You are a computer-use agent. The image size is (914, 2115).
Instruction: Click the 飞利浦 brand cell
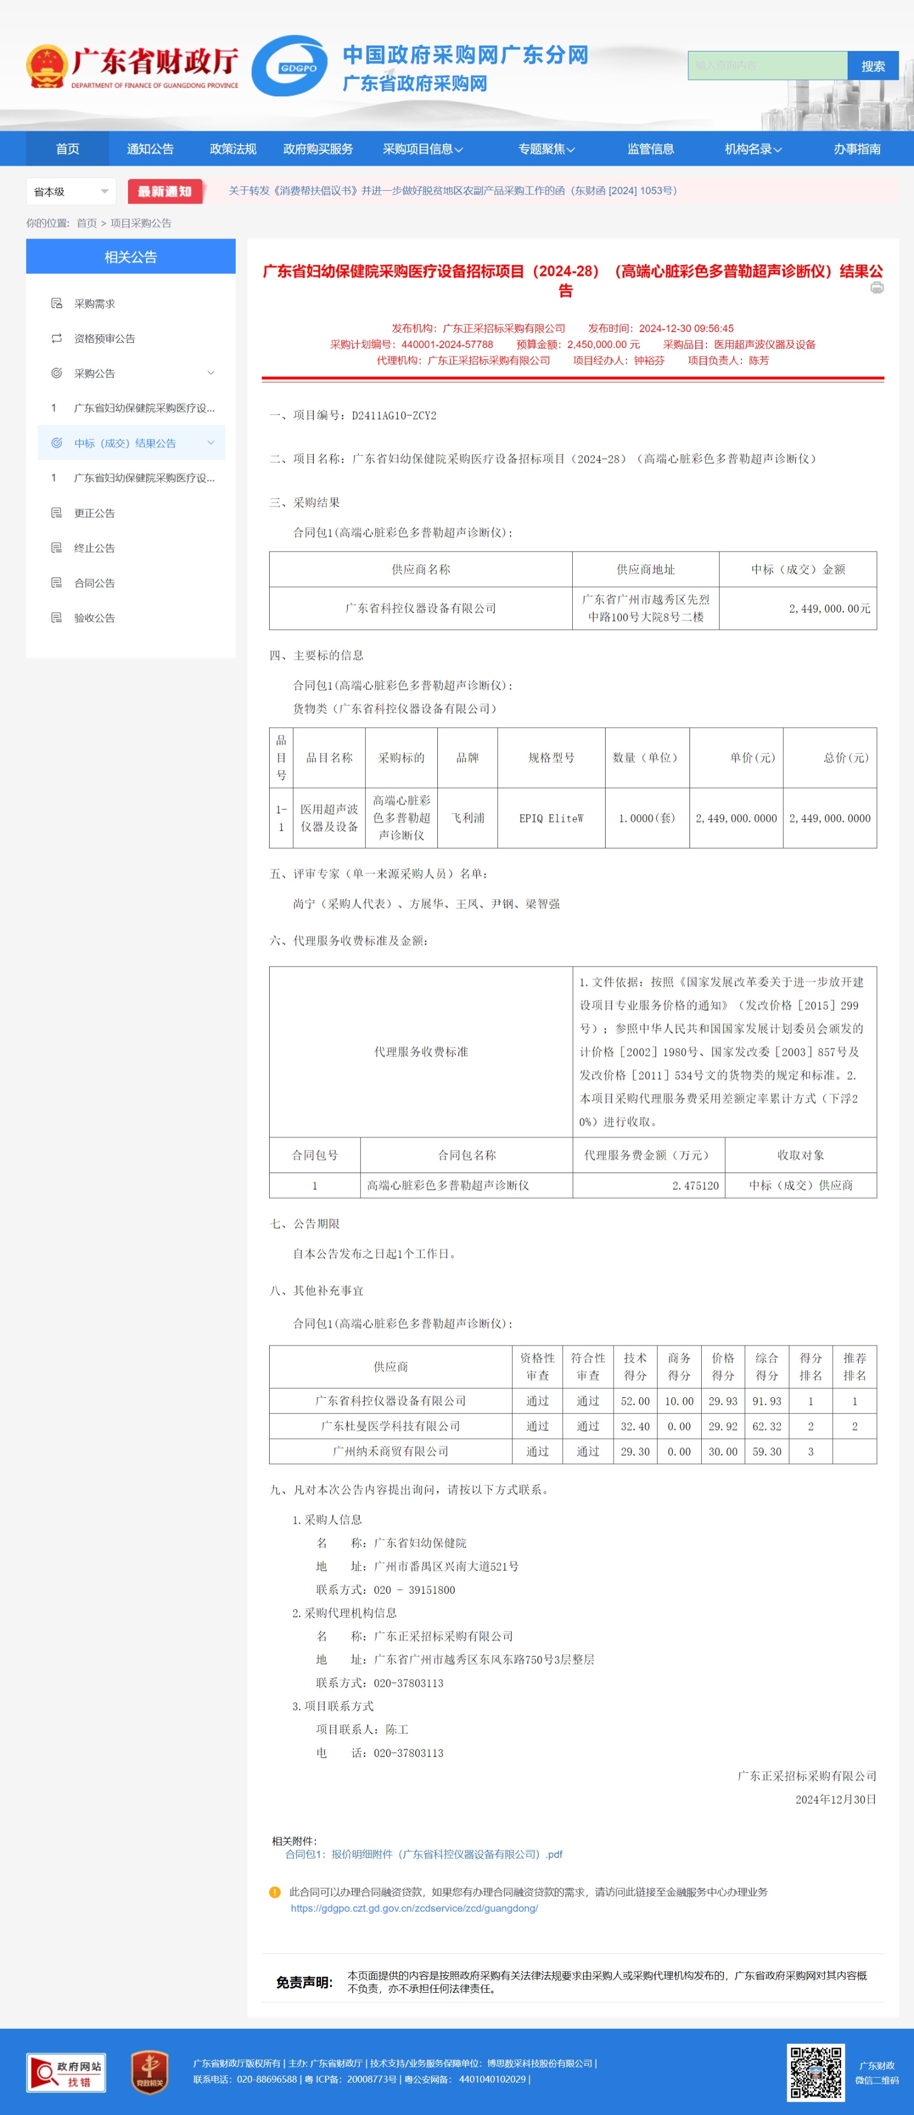tap(468, 818)
